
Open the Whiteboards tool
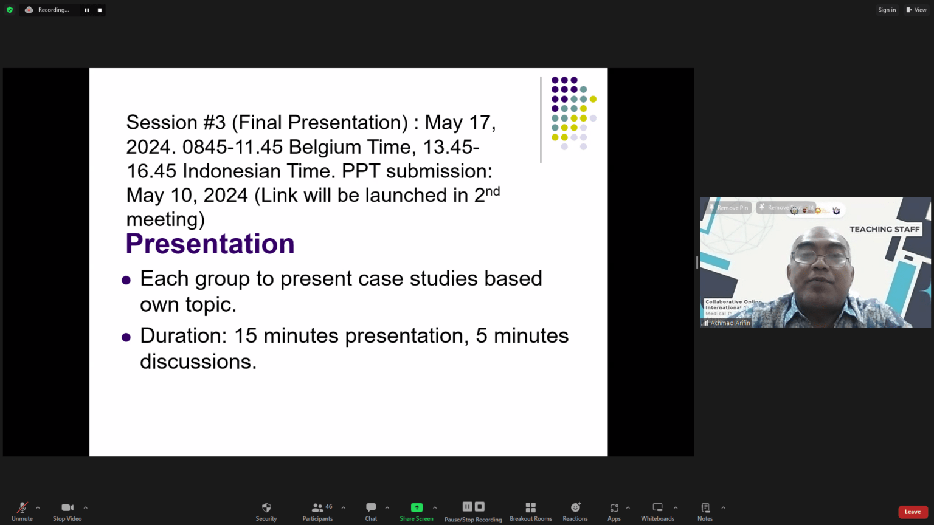[657, 511]
